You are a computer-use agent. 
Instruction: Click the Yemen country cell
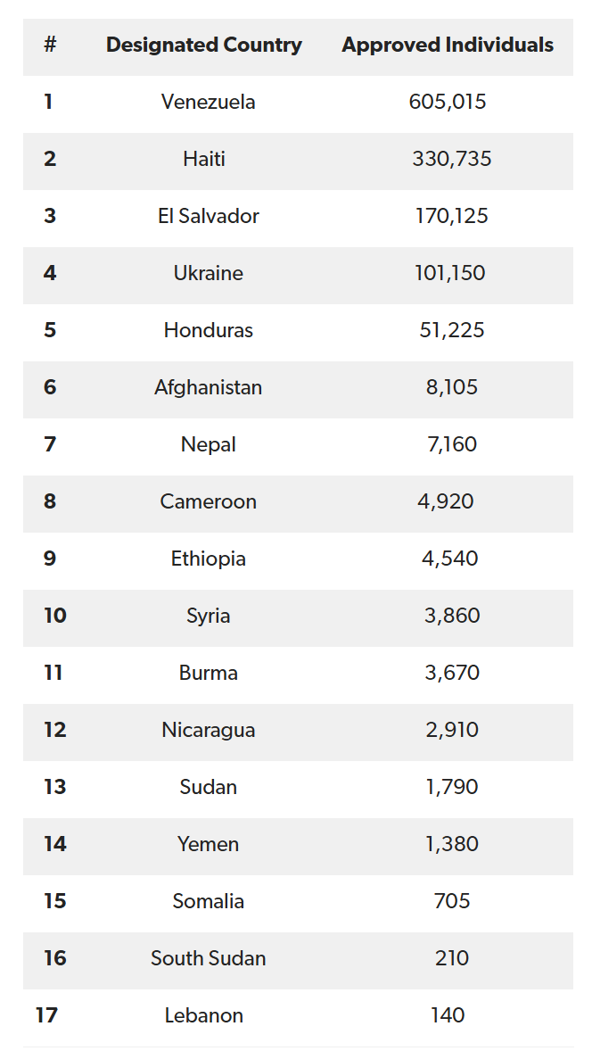pos(209,845)
